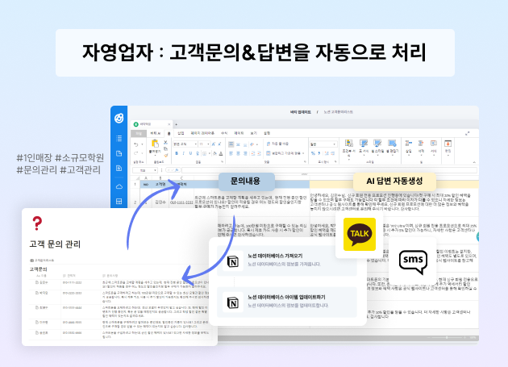Open the Undo history dropdown arrow
This screenshot has height=367, width=508.
coord(142,144)
